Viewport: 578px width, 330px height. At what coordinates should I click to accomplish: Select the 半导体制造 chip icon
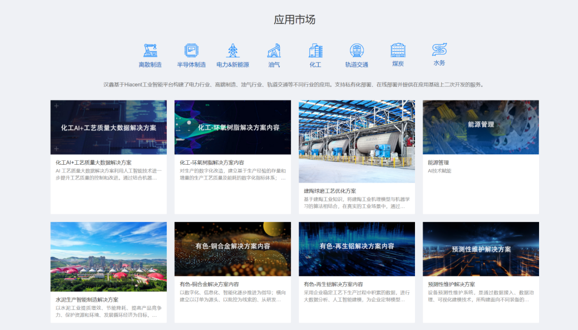[x=191, y=50]
